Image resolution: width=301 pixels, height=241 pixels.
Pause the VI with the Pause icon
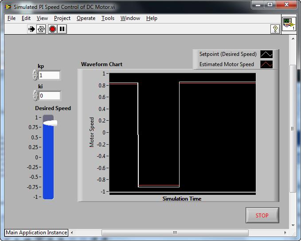[x=63, y=29]
